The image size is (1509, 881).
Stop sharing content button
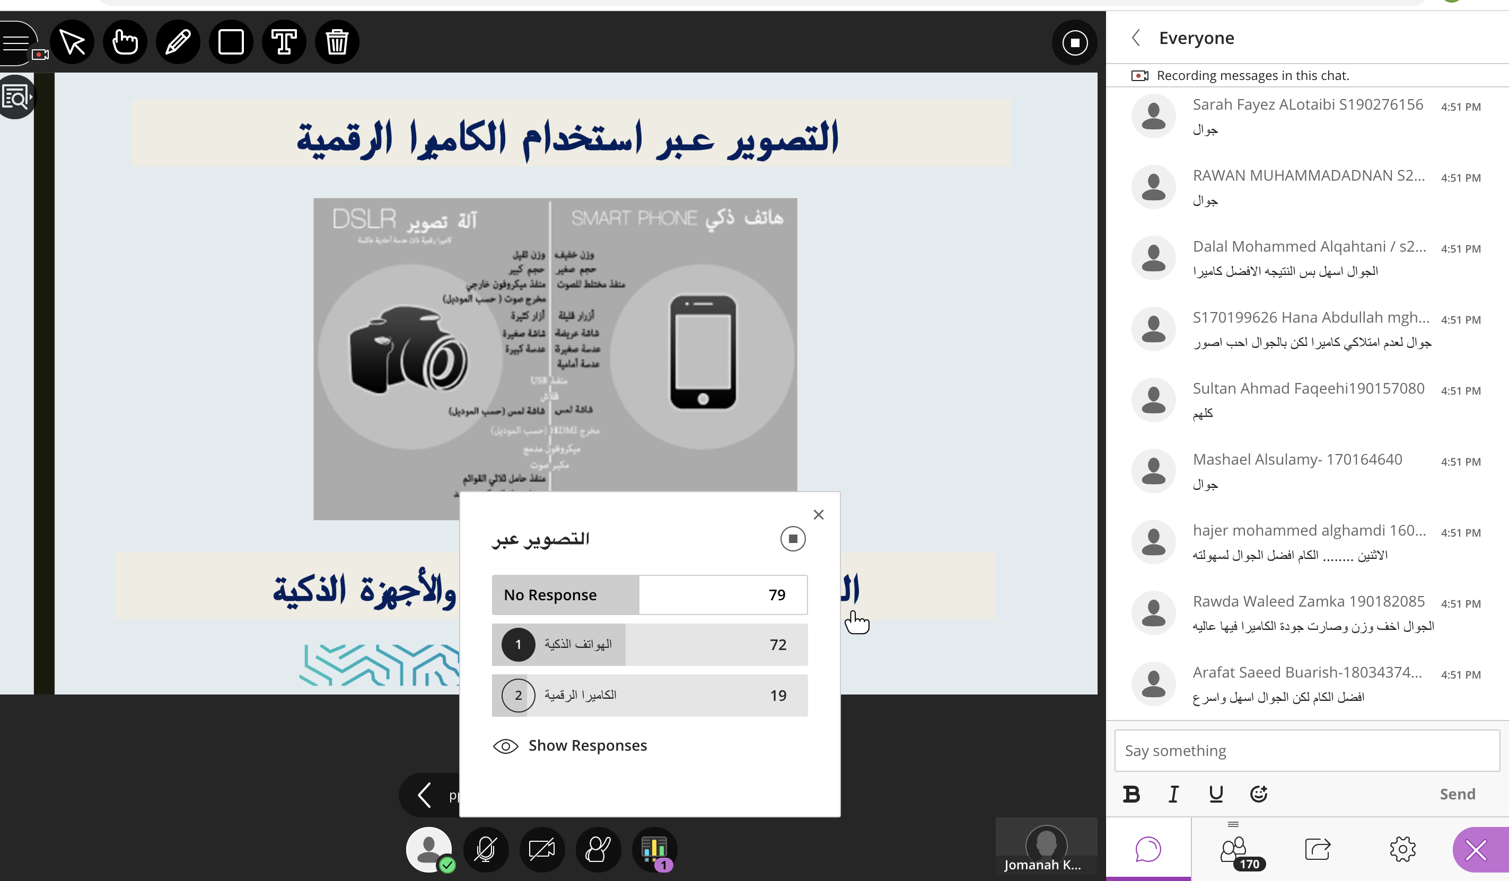pos(1075,42)
